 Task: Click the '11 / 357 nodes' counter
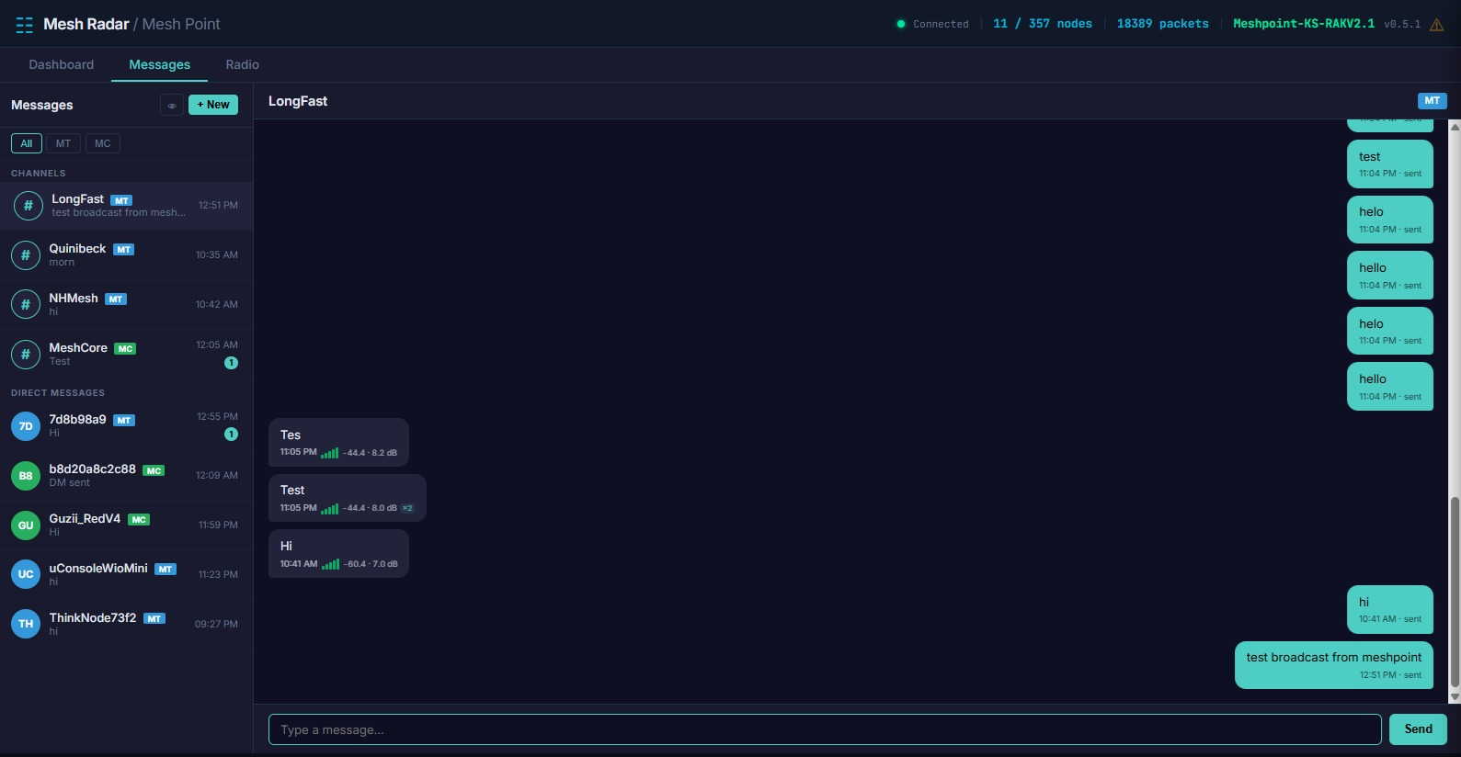[1043, 24]
